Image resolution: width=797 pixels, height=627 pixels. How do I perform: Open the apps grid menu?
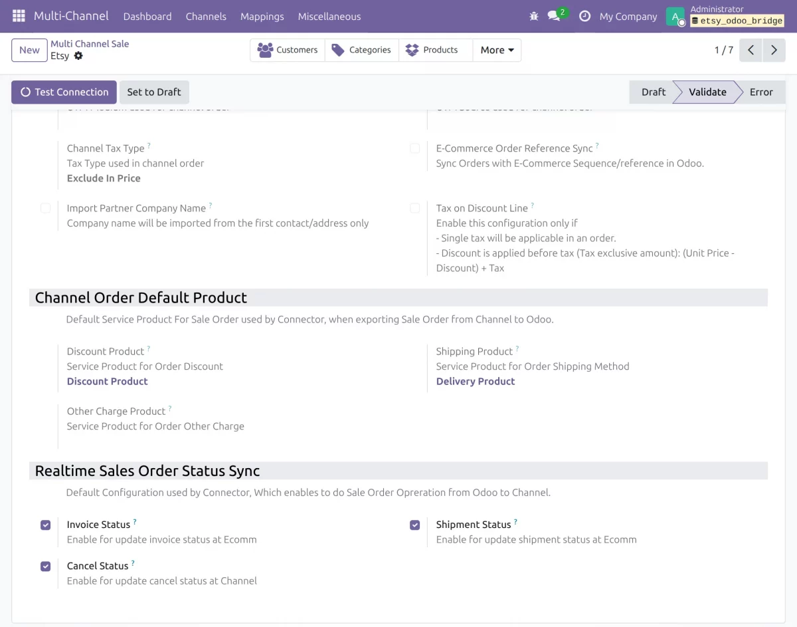click(x=19, y=16)
